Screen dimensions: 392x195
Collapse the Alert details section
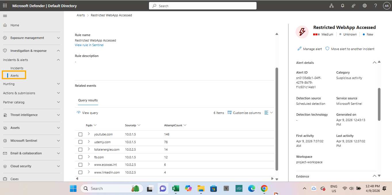tap(374, 62)
